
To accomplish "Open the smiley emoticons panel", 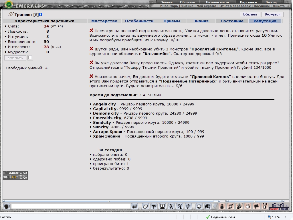I will coord(199,207).
